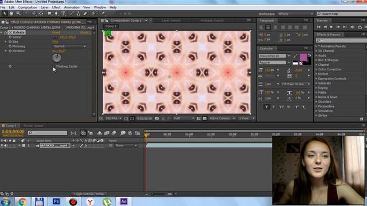
Task: Open the viewer resolution Half dropdown
Action: [183, 118]
